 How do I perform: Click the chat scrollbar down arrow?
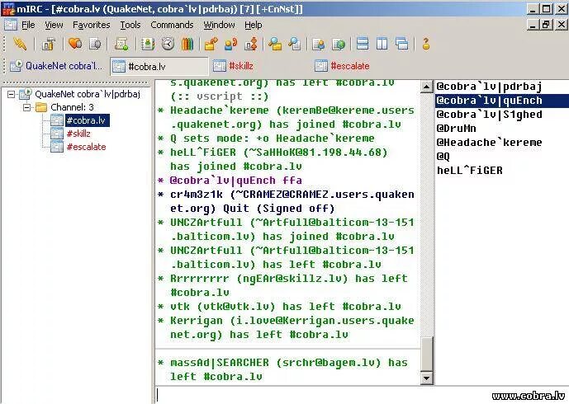click(426, 378)
